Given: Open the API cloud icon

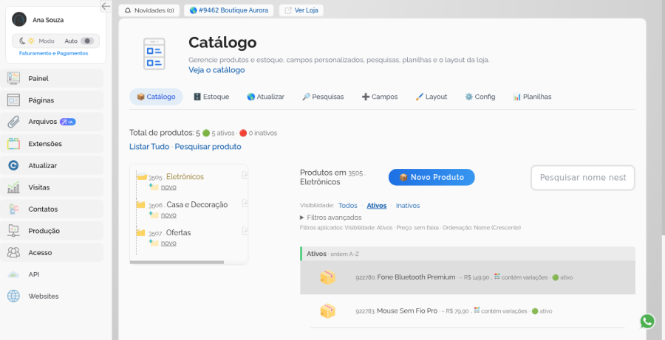Looking at the screenshot, I should (13, 274).
